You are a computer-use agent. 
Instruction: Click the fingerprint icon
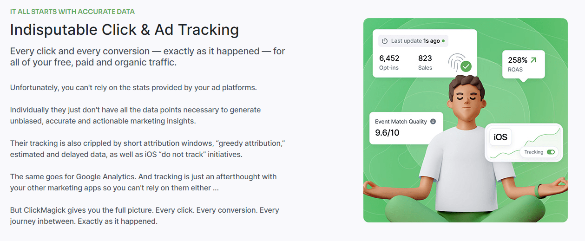pos(456,62)
